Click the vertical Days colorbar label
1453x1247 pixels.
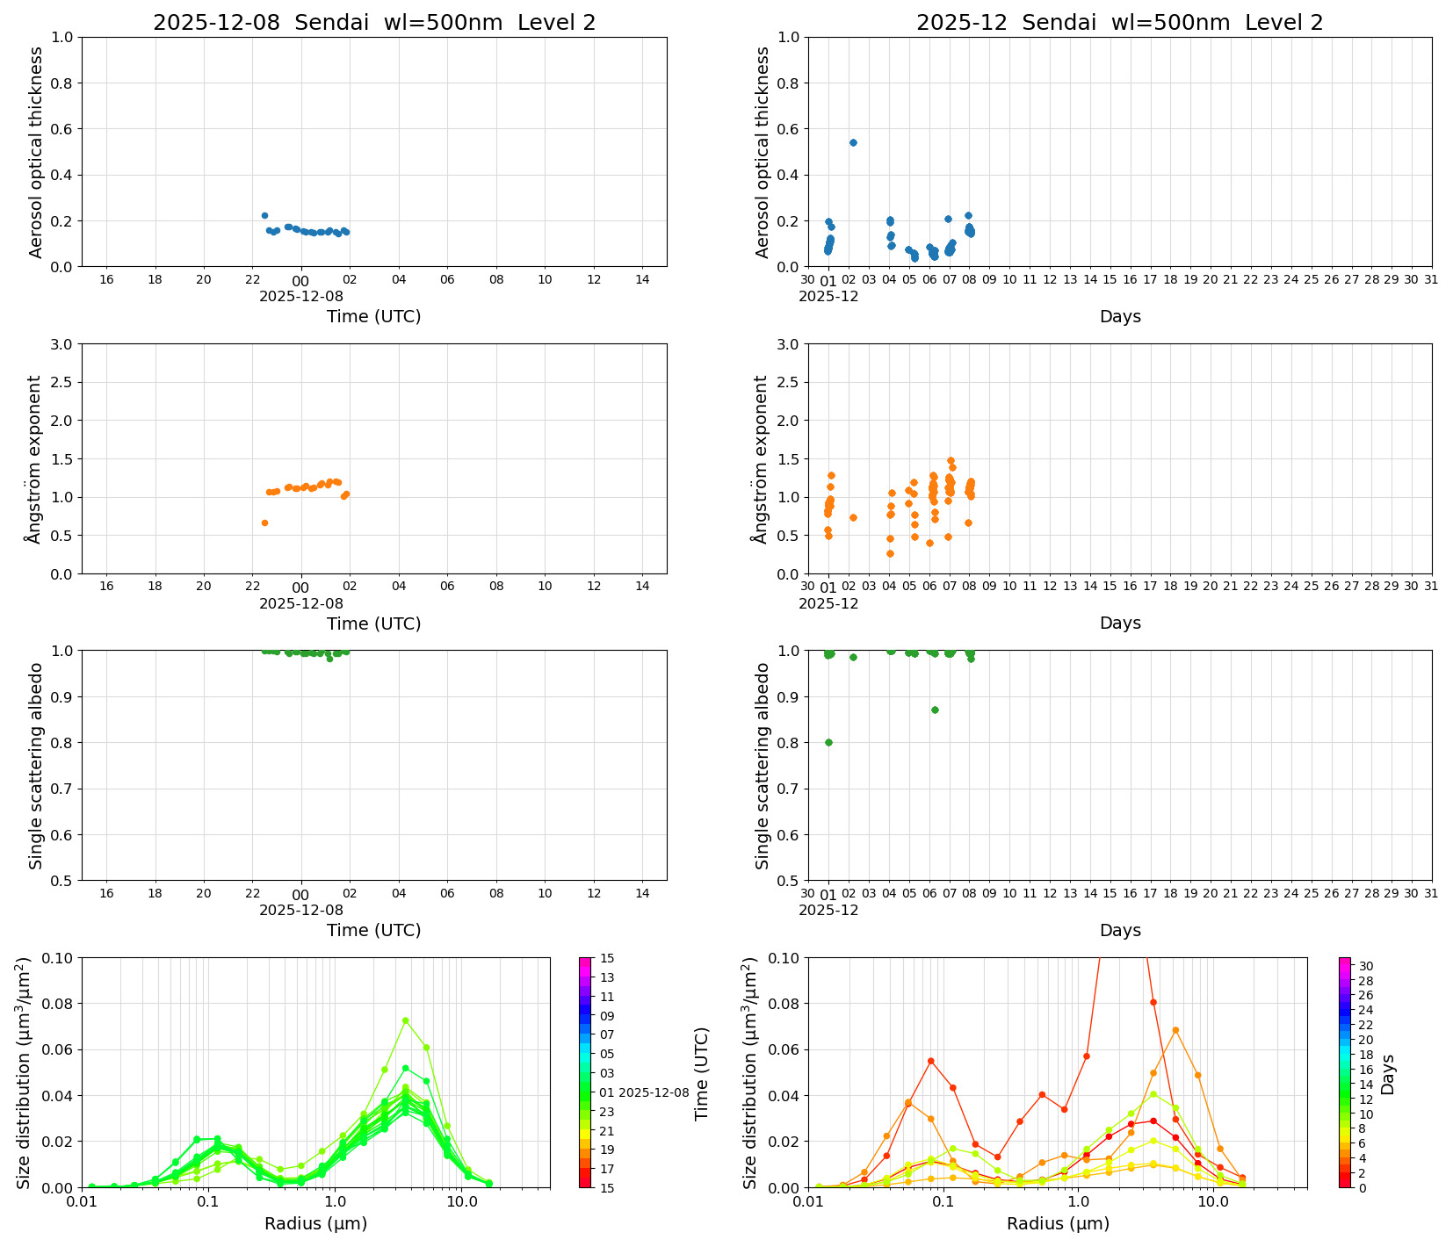[x=1387, y=1073]
